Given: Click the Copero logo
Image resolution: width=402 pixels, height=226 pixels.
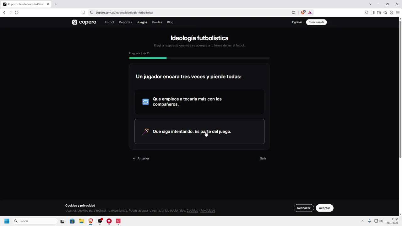Looking at the screenshot, I should 84,22.
